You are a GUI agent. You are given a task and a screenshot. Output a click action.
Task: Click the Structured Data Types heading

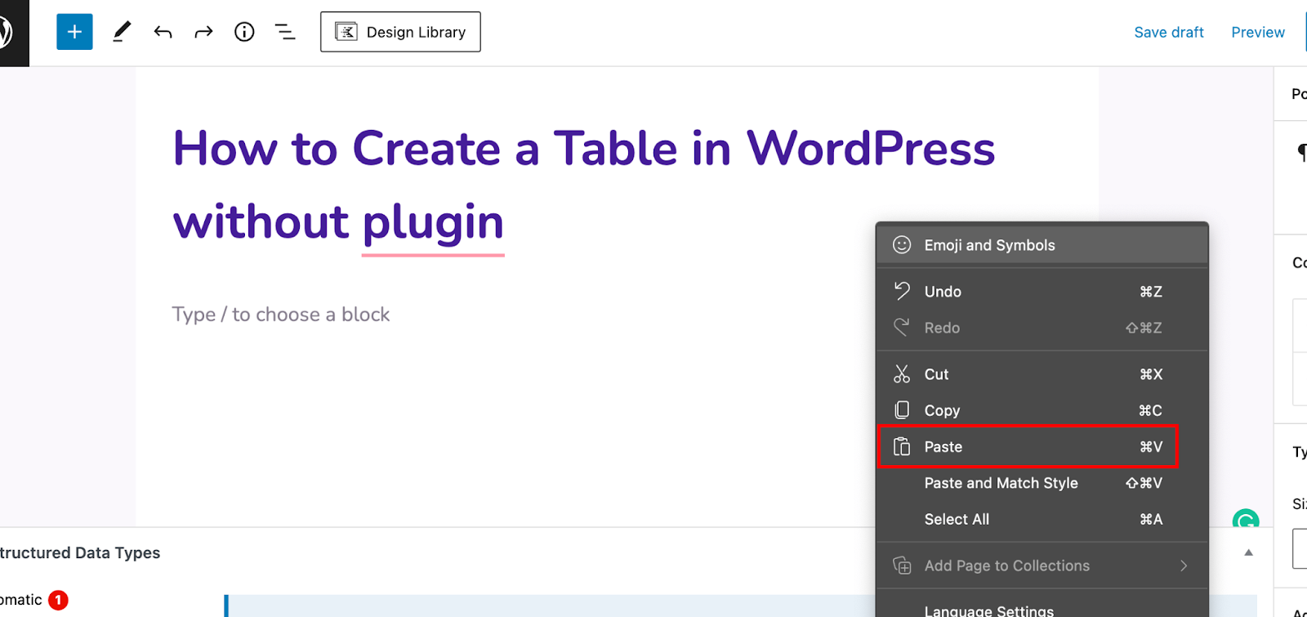pyautogui.click(x=80, y=553)
